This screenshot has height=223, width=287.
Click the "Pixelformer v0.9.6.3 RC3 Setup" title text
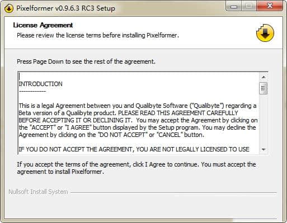65,8
